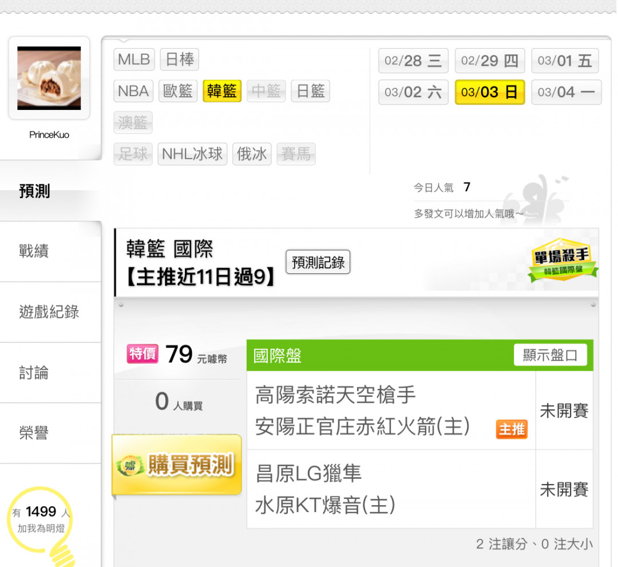This screenshot has width=618, height=567.
Task: Open the 遊戲紀錄 sidebar section
Action: click(50, 312)
